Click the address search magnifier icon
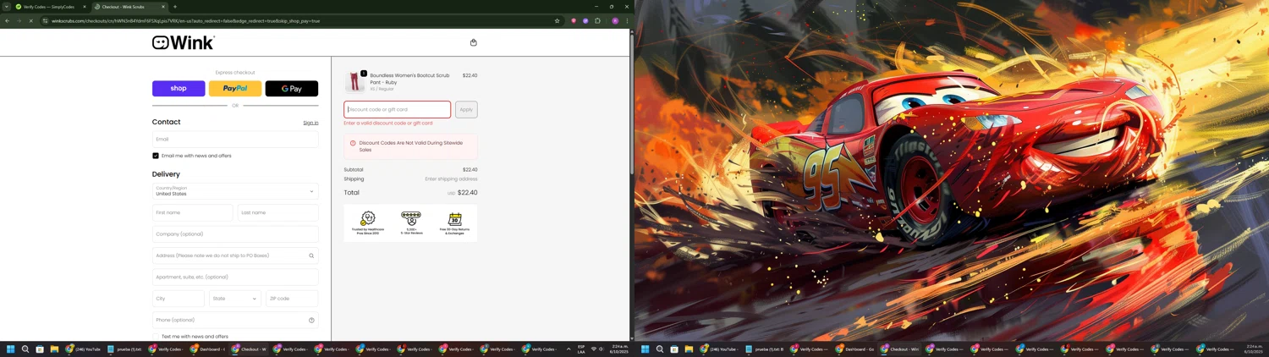1269x357 pixels. 311,255
